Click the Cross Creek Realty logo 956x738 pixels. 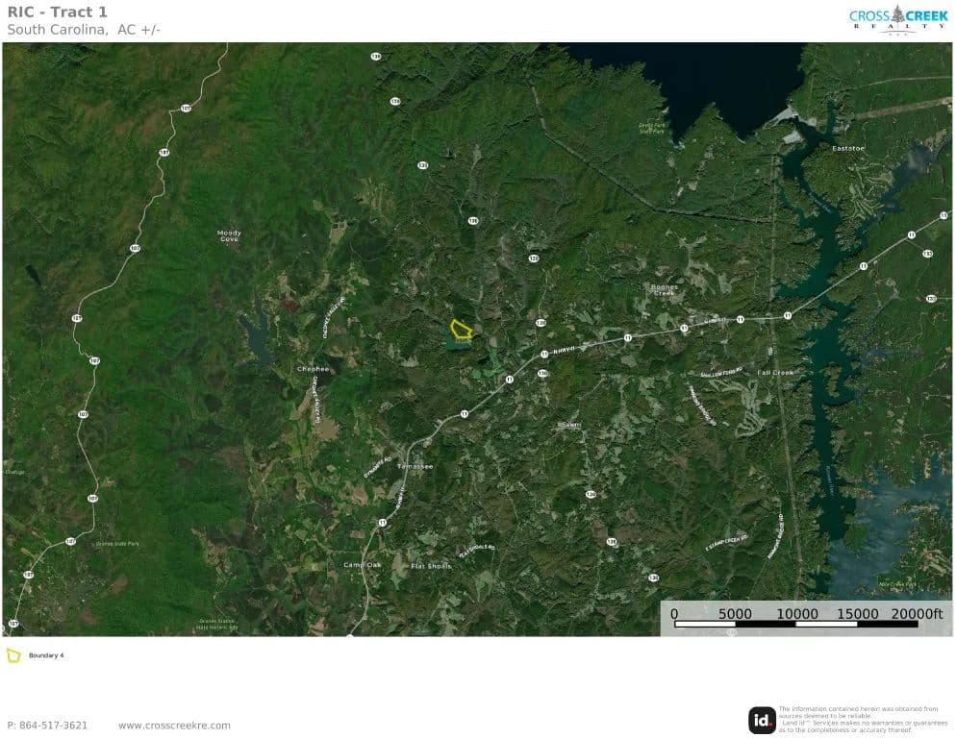click(x=897, y=17)
